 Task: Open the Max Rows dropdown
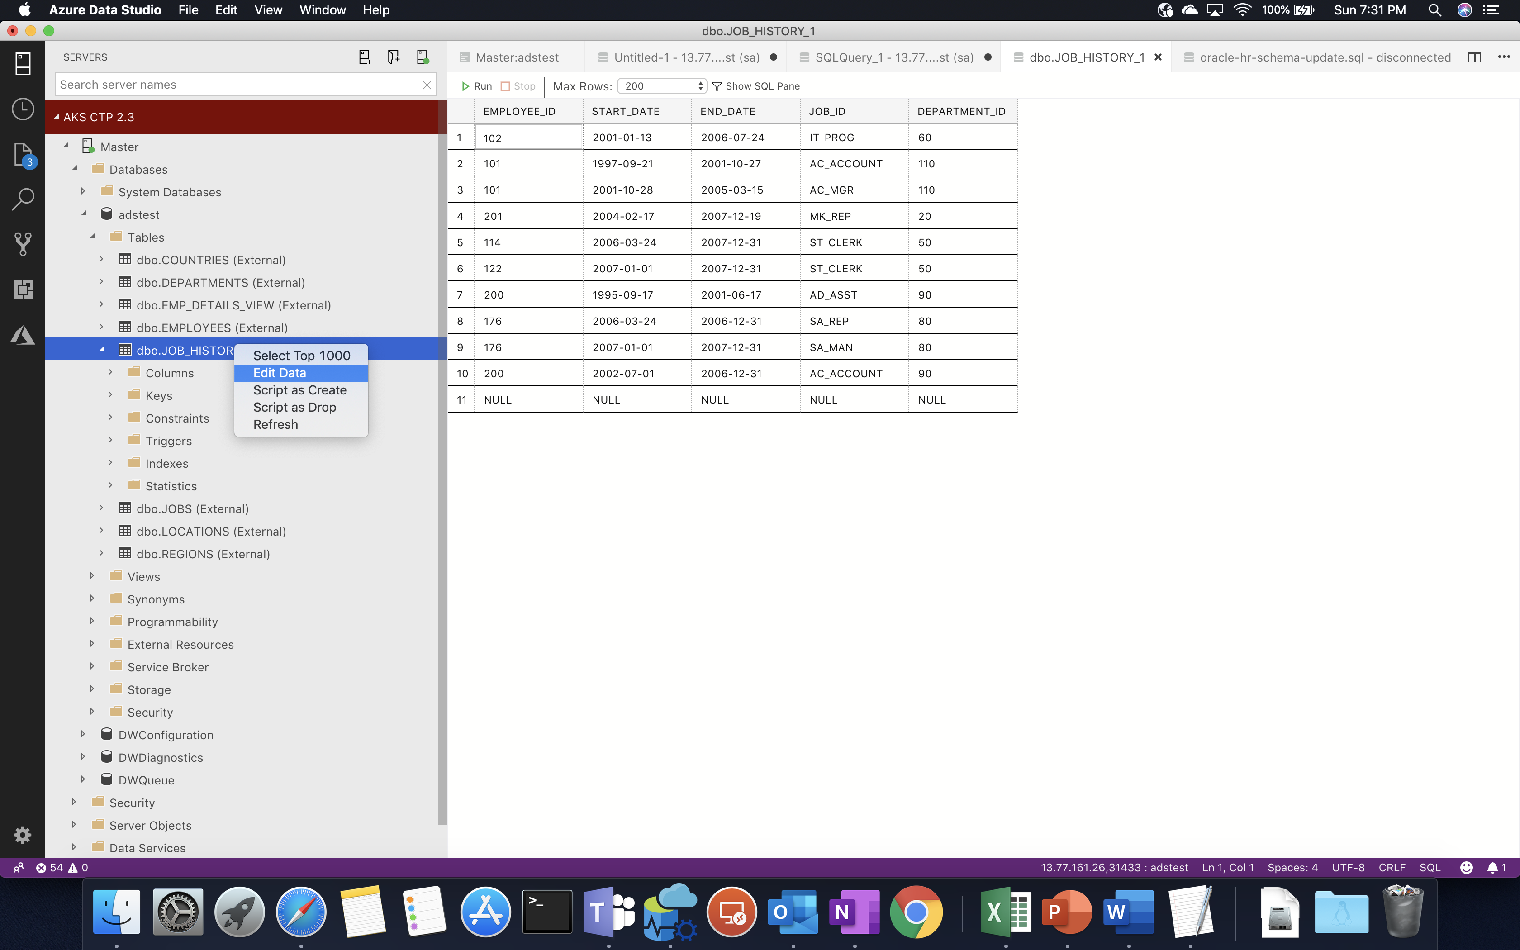661,86
